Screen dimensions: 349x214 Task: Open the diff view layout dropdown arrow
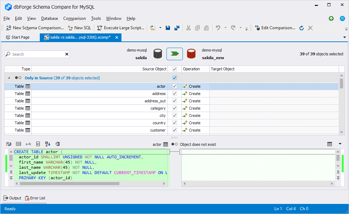[x=340, y=144]
